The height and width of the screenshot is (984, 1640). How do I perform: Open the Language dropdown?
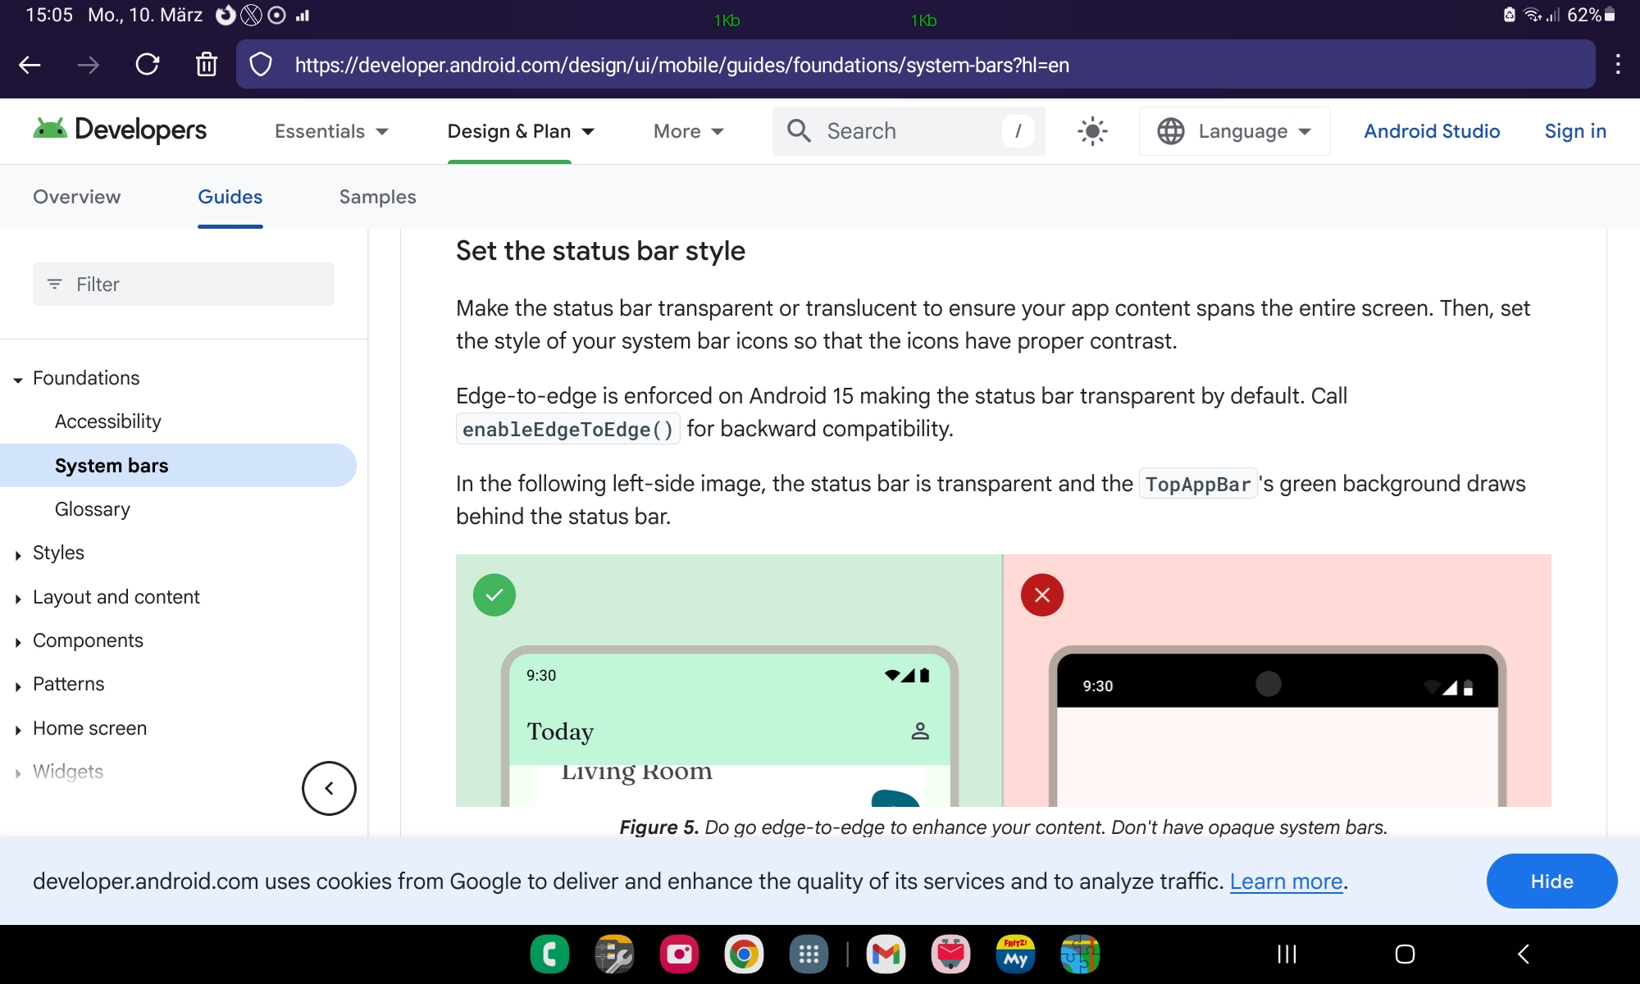1234,131
